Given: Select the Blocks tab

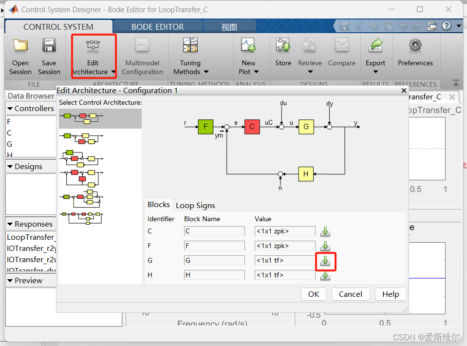Looking at the screenshot, I should coord(158,205).
